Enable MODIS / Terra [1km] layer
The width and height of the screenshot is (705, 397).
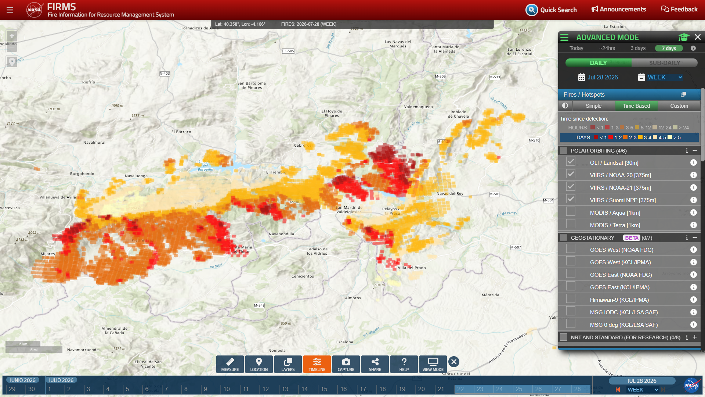571,225
